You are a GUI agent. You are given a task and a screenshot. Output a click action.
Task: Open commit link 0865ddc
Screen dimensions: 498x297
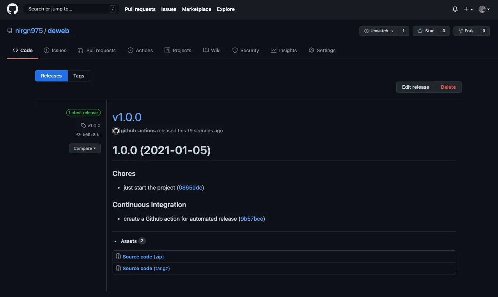pyautogui.click(x=190, y=187)
